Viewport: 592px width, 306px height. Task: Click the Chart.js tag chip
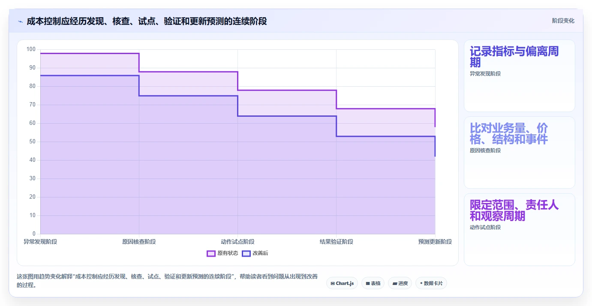(342, 283)
